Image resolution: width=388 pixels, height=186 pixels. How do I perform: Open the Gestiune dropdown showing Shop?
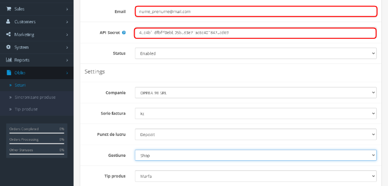(255, 155)
